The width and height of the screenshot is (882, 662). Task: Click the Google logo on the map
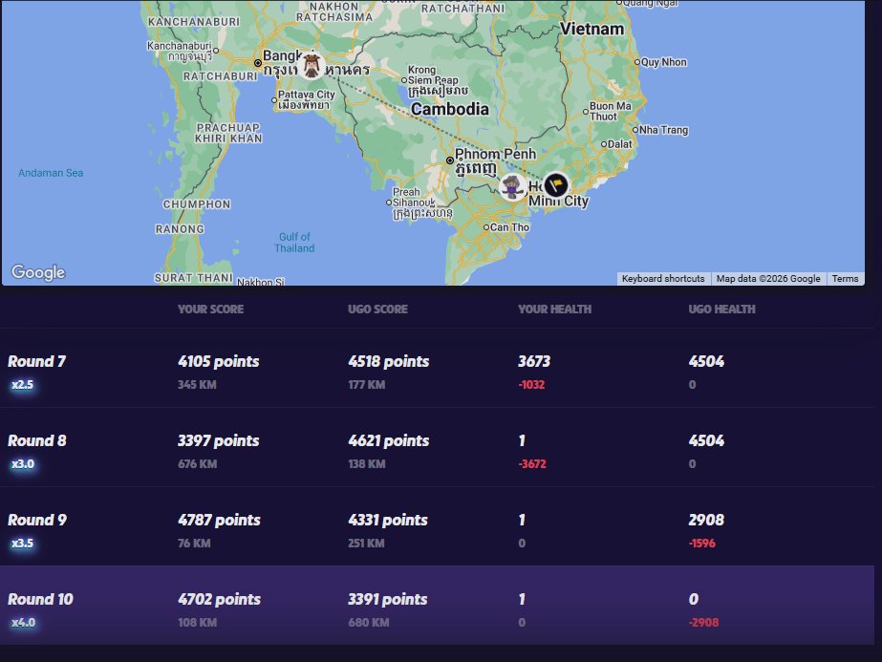(38, 272)
